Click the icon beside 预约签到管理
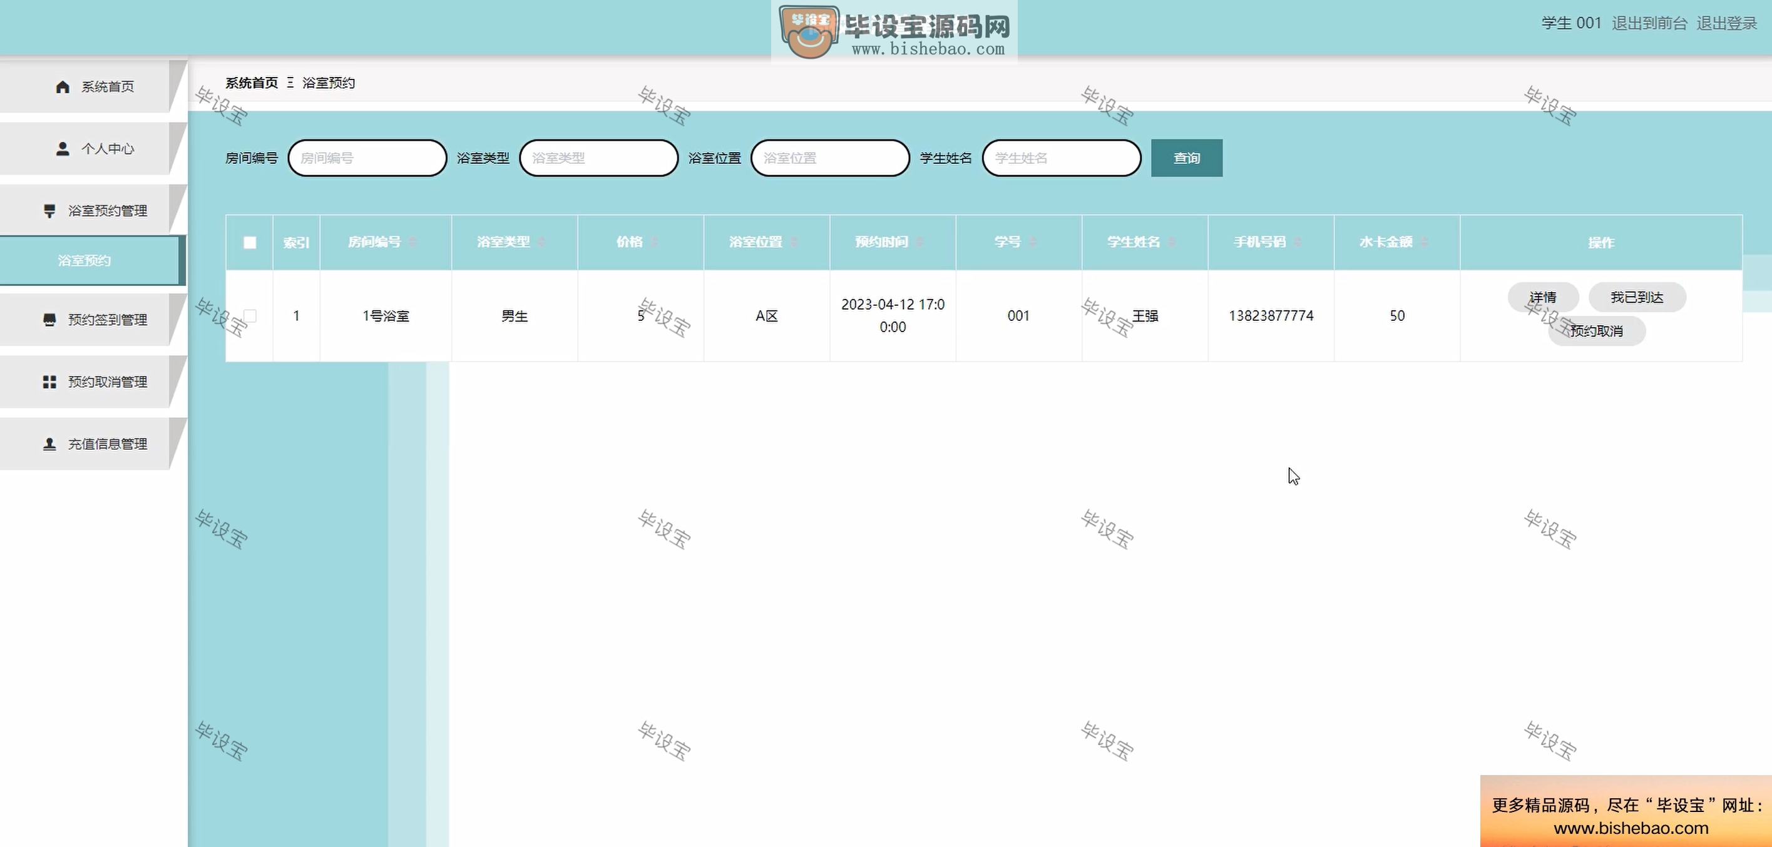Viewport: 1772px width, 847px height. [x=49, y=320]
